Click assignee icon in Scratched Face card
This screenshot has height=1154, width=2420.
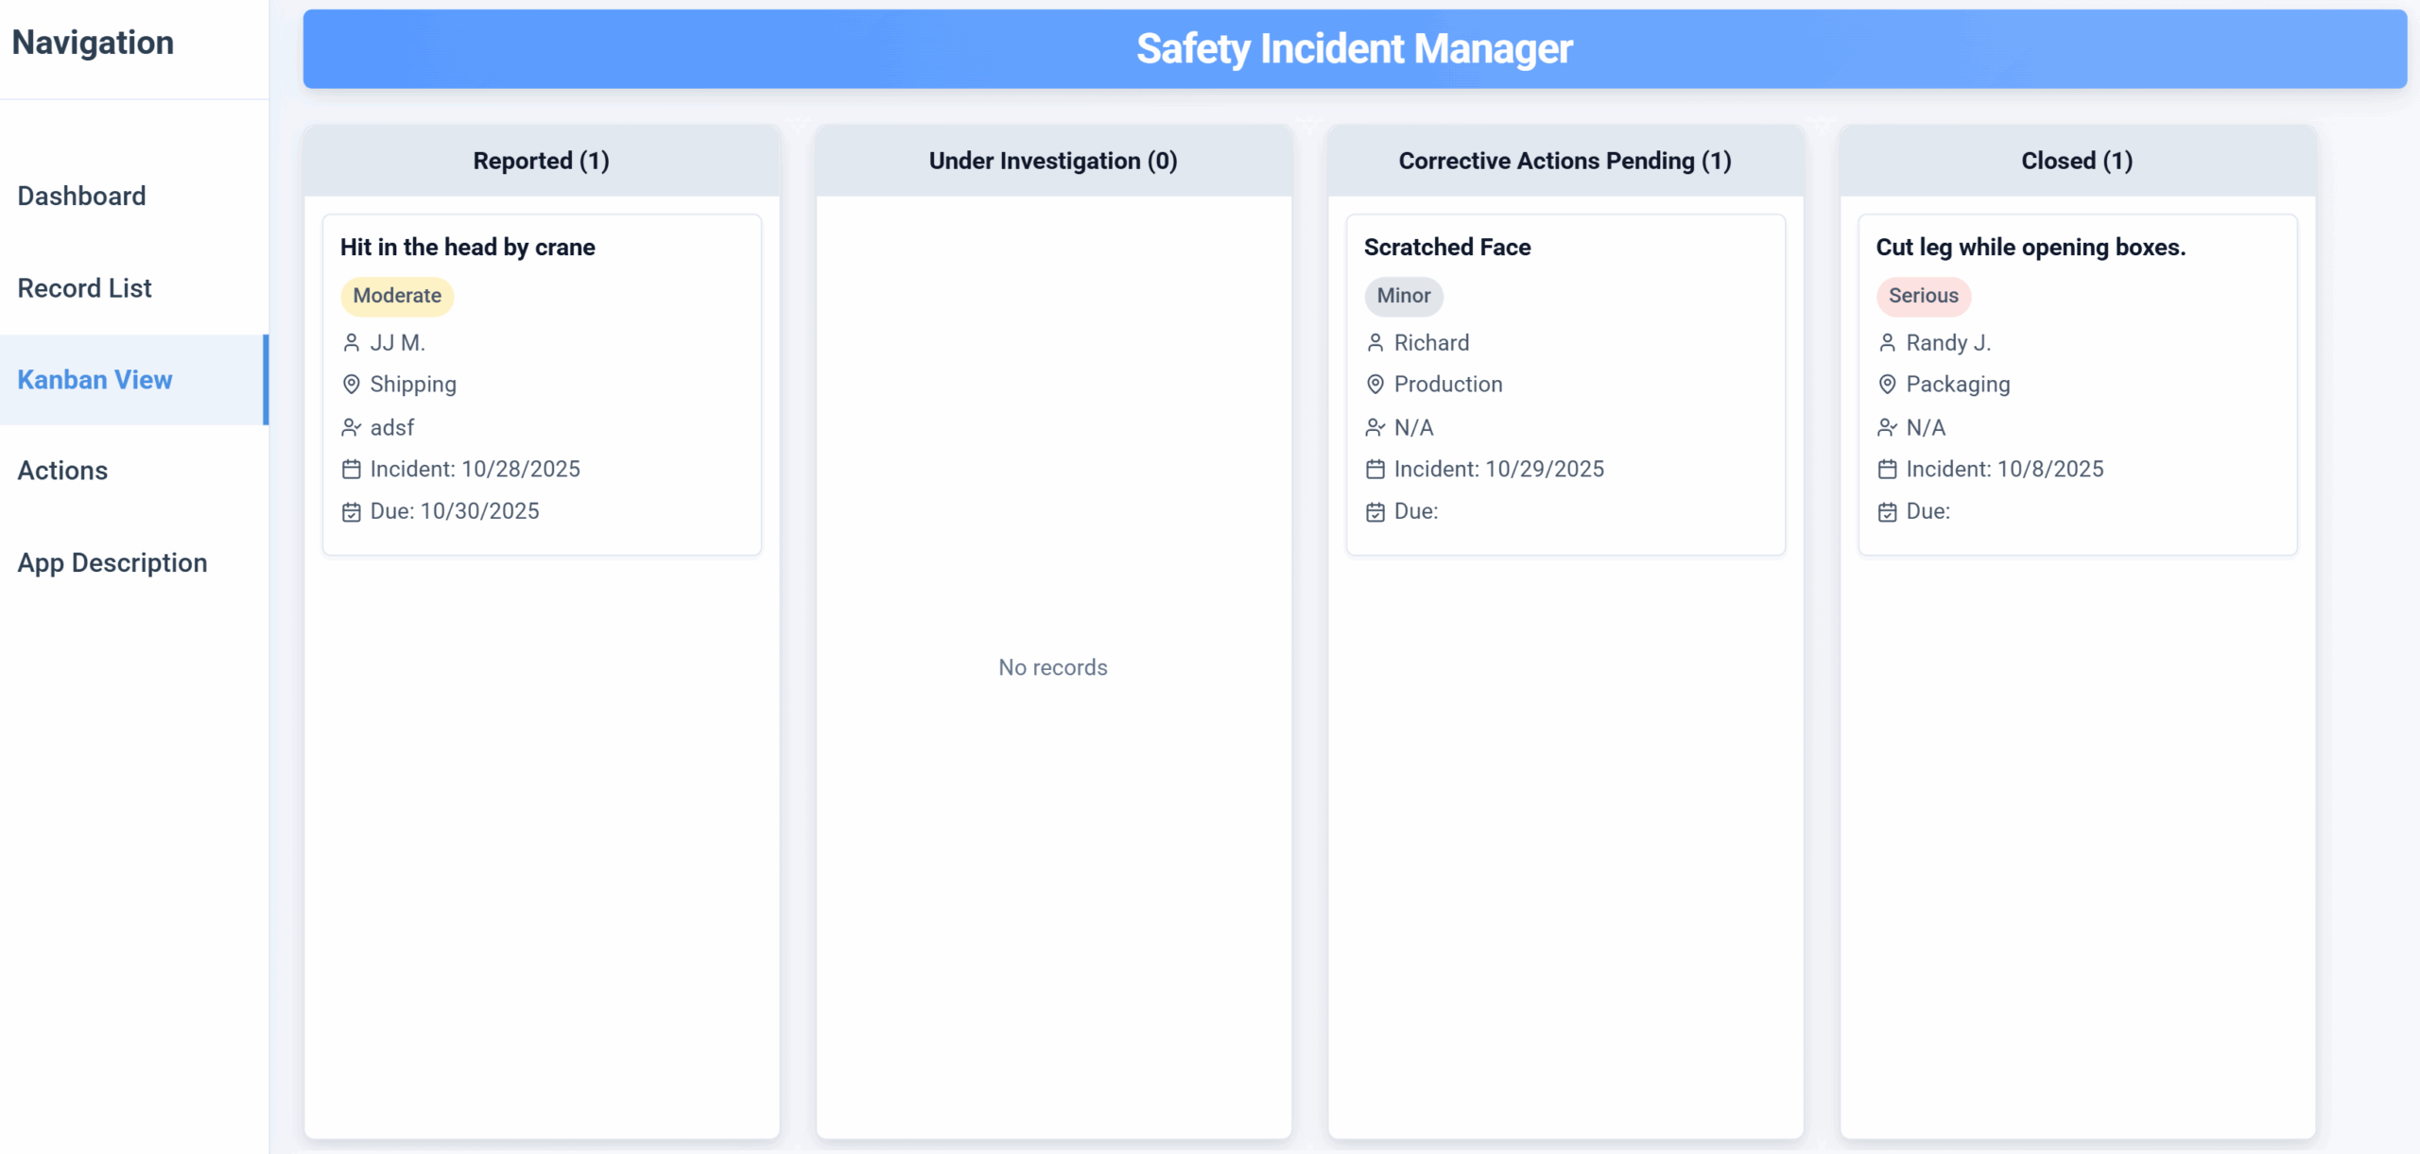(1374, 427)
